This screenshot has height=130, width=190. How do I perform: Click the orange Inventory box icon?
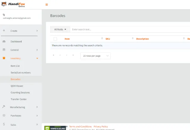[x=4, y=58]
